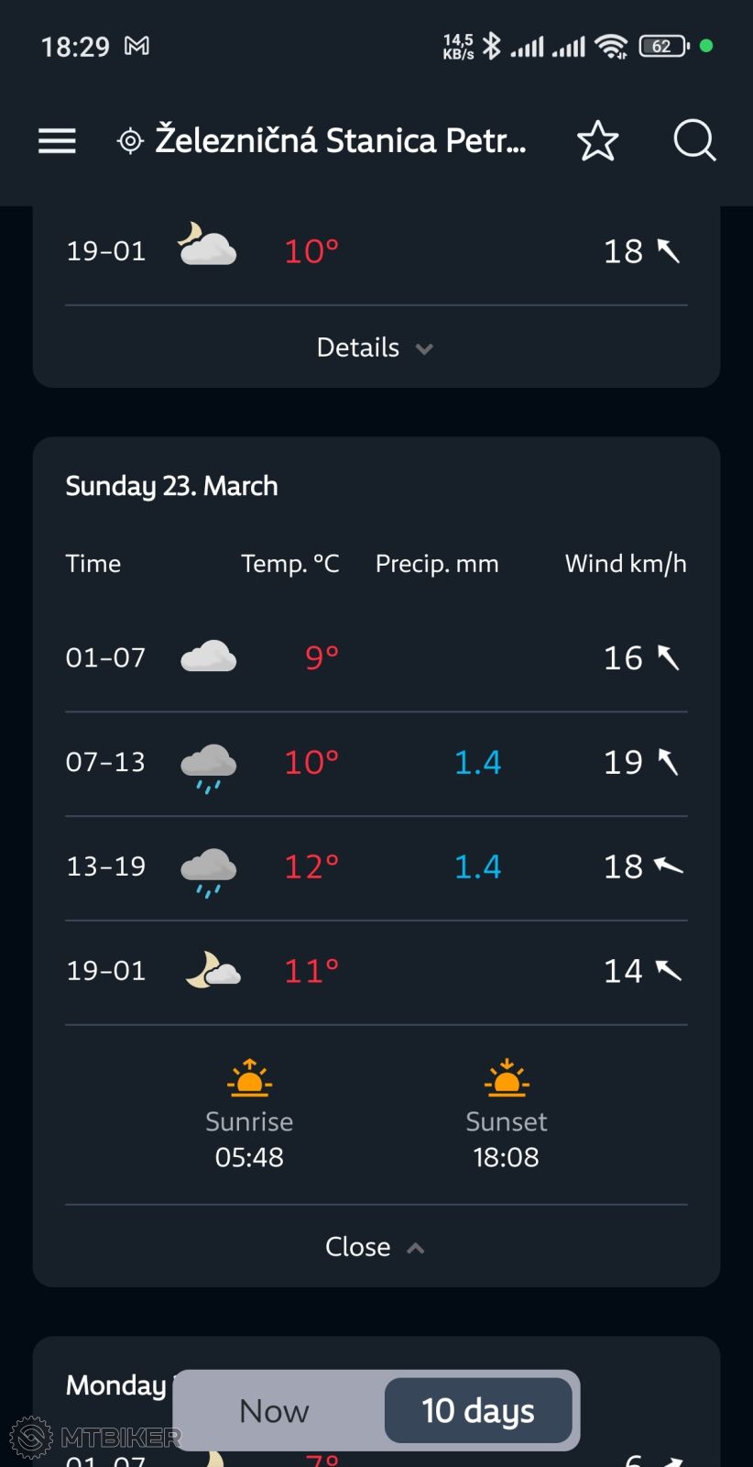Tap the cloudy icon for 01-07
This screenshot has width=753, height=1467.
pos(208,657)
